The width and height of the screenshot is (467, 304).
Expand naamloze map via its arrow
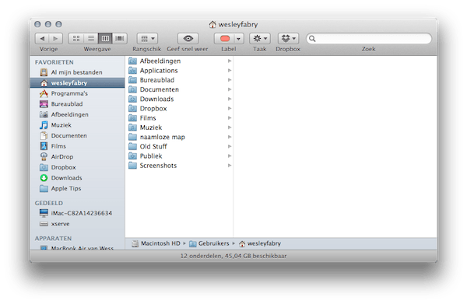(x=230, y=137)
